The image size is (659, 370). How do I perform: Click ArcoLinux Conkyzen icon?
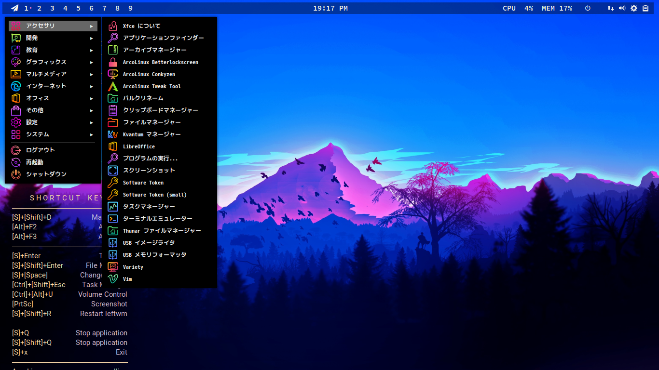point(113,74)
